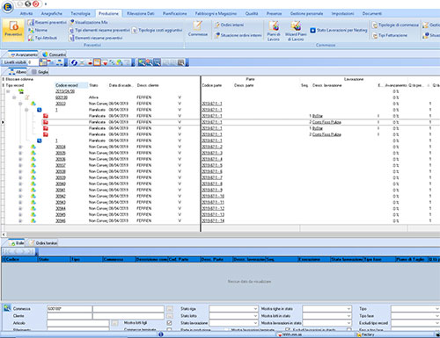Open the Consuntivi tab
The image size is (440, 338).
pos(54,54)
